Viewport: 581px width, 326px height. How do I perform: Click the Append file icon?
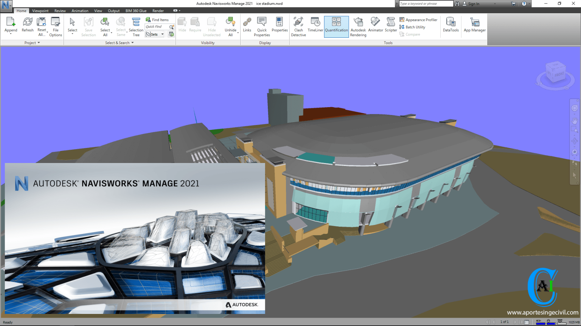pos(11,22)
